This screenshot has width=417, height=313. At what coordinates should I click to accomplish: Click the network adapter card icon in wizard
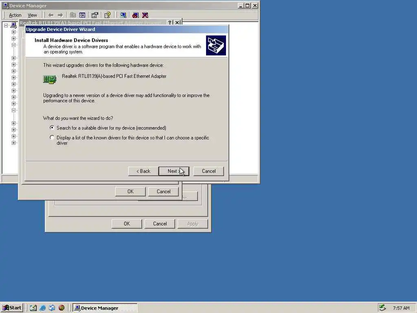50,79
